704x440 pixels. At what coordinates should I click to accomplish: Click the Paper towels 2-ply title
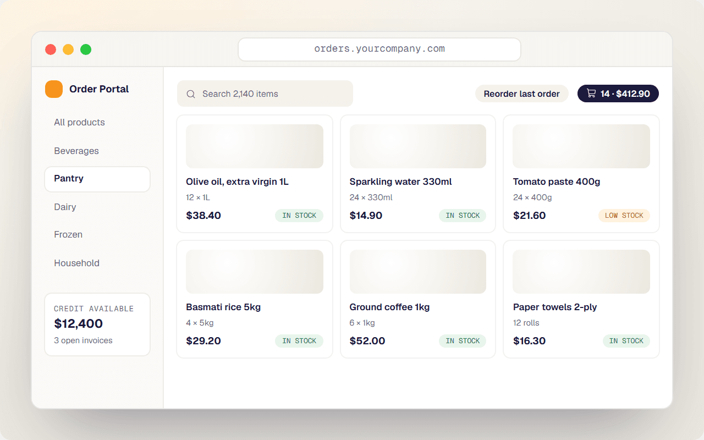(555, 307)
